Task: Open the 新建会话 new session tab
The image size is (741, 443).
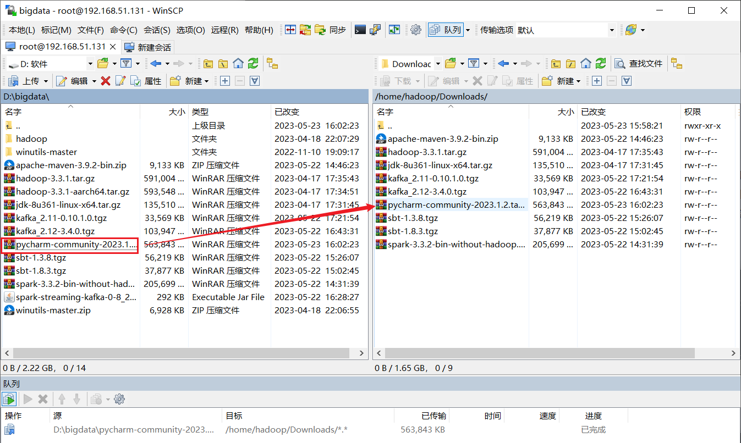Action: click(148, 47)
